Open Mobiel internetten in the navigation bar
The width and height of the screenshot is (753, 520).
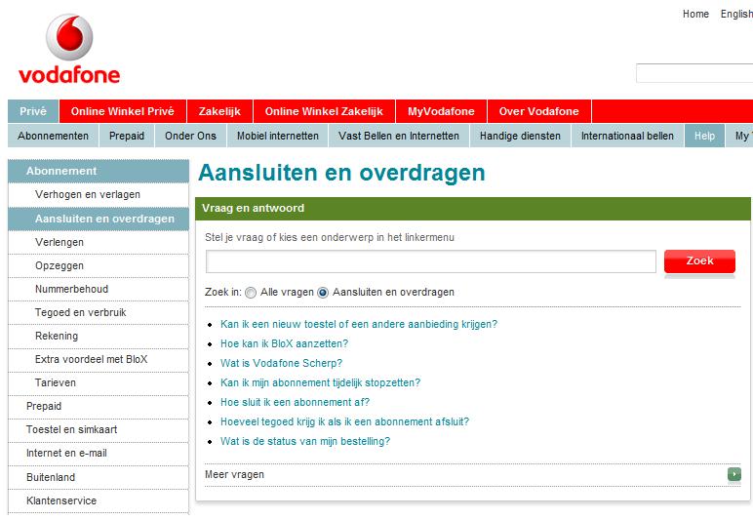coord(278,136)
